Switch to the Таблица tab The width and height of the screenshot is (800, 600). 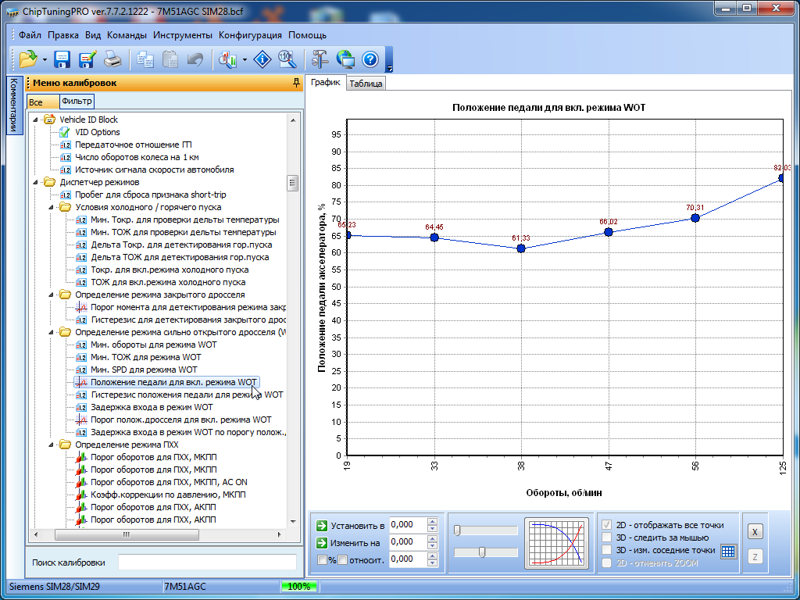[x=366, y=84]
